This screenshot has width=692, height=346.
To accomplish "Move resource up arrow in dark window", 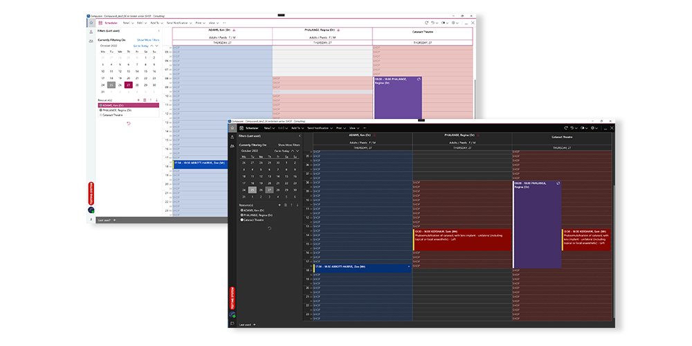I will point(291,206).
